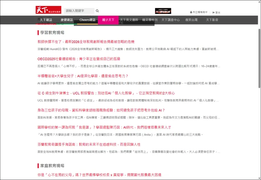
Task: Open article 從 C 級生到牛津博士
Action: coord(106,93)
